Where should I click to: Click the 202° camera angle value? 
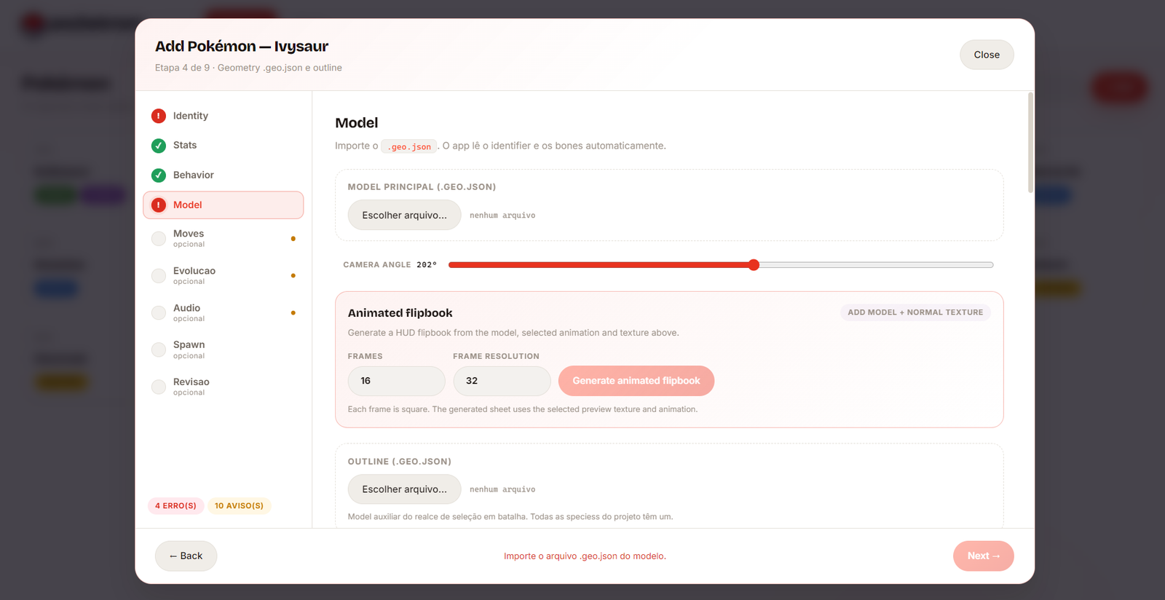click(x=427, y=265)
